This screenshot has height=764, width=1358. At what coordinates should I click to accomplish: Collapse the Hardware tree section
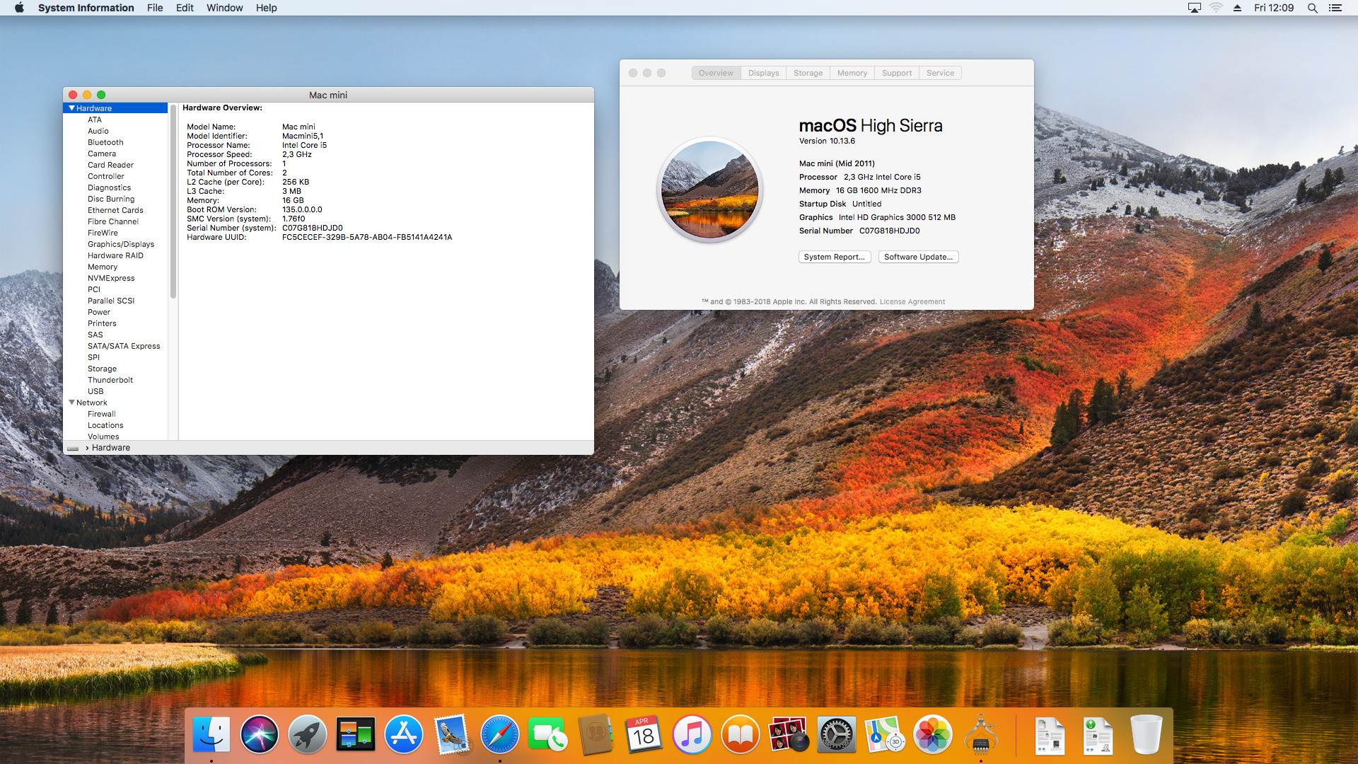pos(72,108)
